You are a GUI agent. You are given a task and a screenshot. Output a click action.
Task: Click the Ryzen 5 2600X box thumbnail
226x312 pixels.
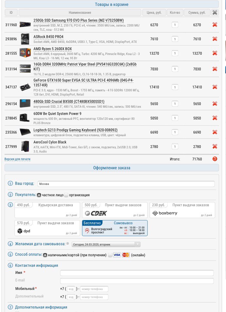25,53
